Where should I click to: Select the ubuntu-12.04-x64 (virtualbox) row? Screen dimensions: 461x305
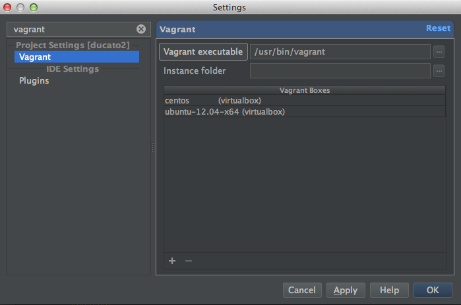[x=305, y=111]
